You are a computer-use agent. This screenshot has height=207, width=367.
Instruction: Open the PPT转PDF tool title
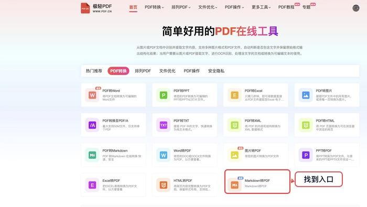pyautogui.click(x=323, y=150)
